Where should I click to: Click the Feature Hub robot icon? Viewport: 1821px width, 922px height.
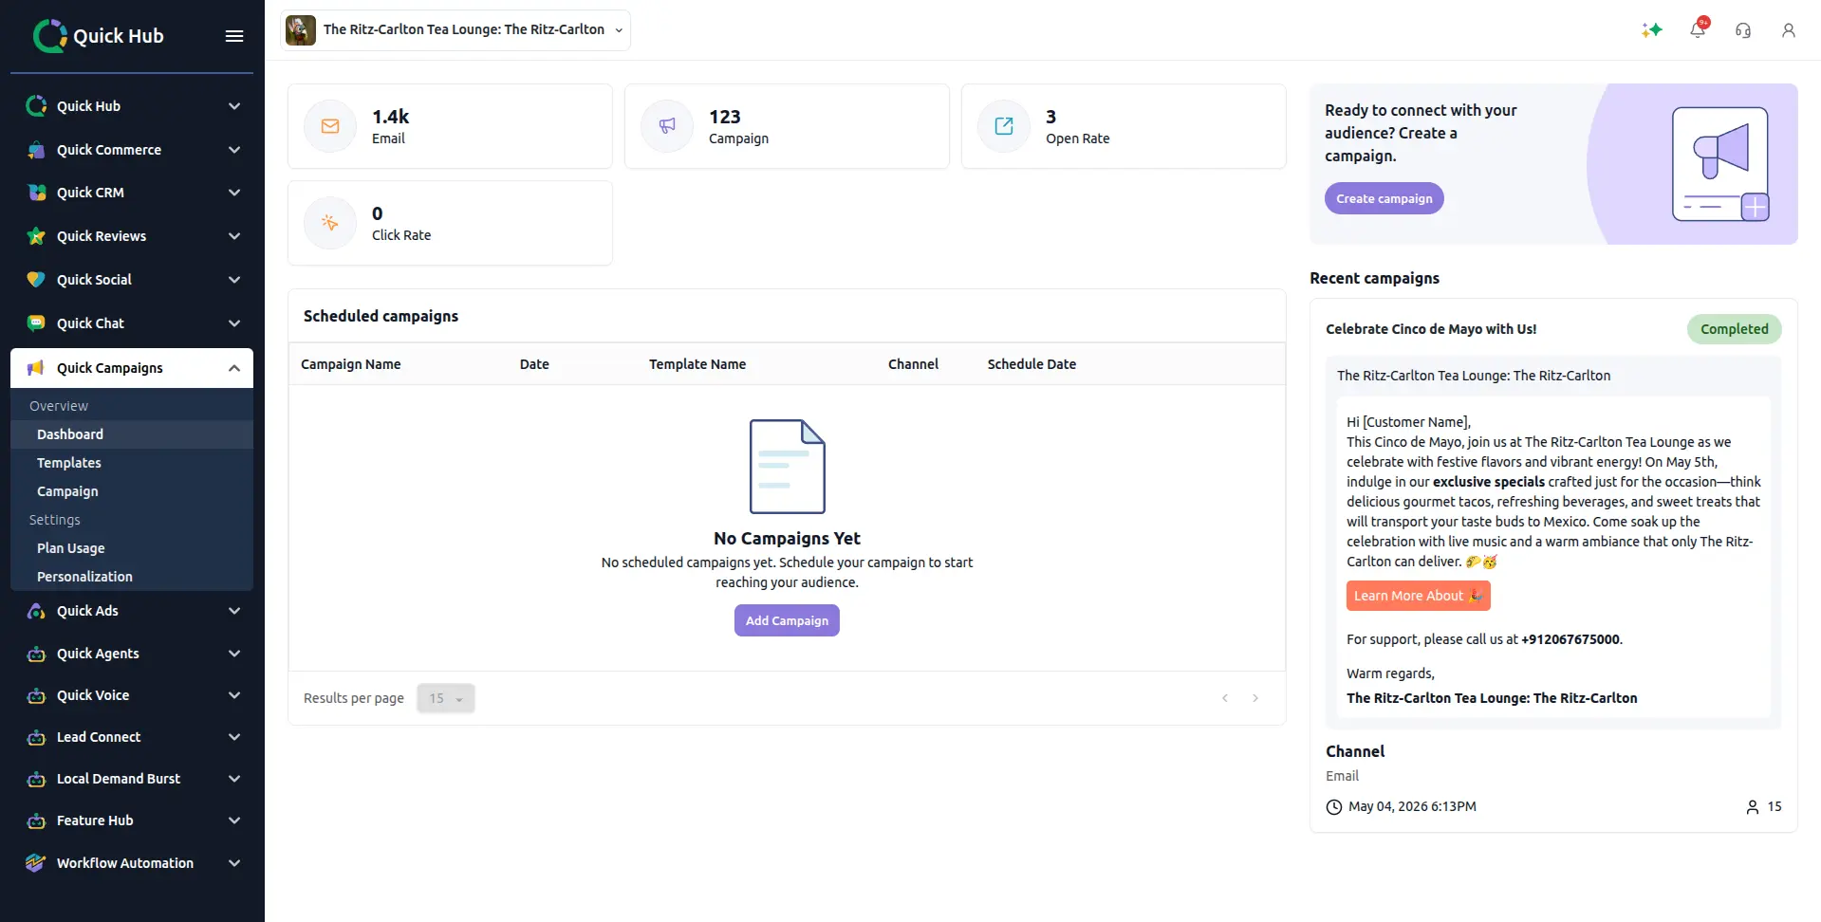click(x=36, y=821)
